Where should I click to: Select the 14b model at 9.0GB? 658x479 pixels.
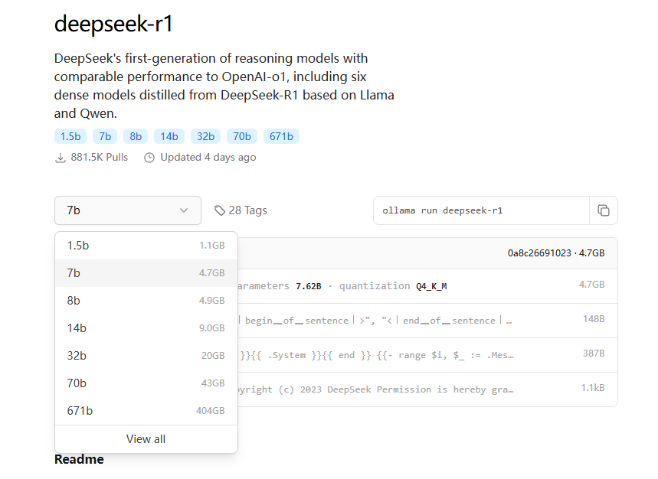pos(146,328)
